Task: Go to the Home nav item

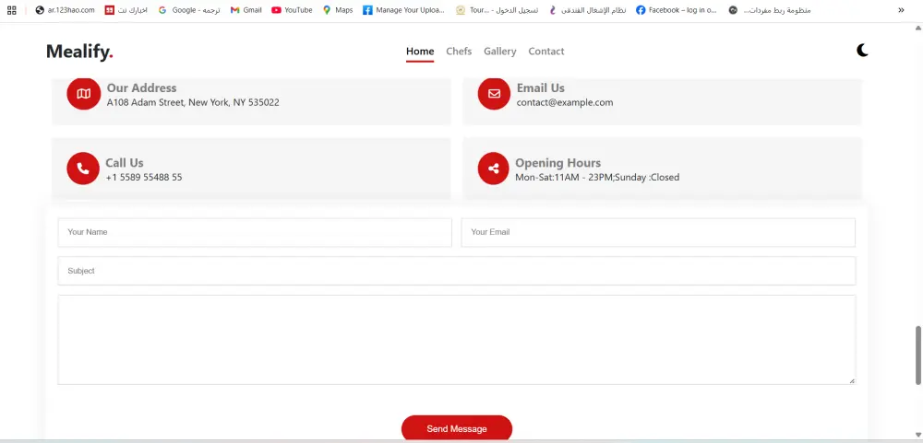Action: pos(420,52)
